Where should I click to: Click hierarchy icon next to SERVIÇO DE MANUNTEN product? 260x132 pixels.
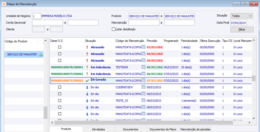tap(40, 55)
